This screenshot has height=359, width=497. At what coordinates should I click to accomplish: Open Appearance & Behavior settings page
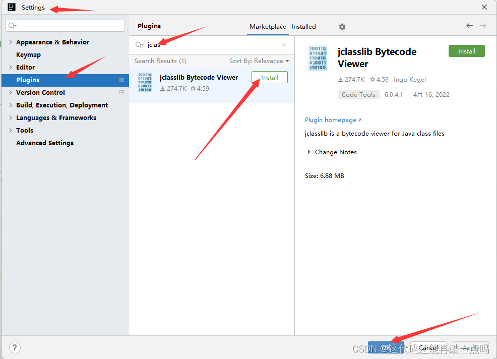pos(52,42)
